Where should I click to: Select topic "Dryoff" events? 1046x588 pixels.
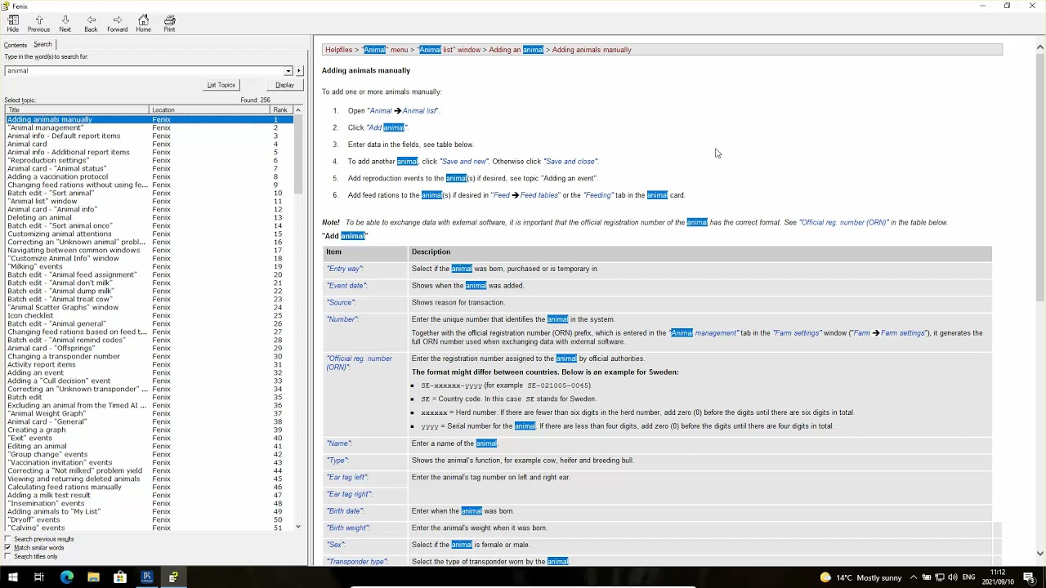click(x=34, y=519)
